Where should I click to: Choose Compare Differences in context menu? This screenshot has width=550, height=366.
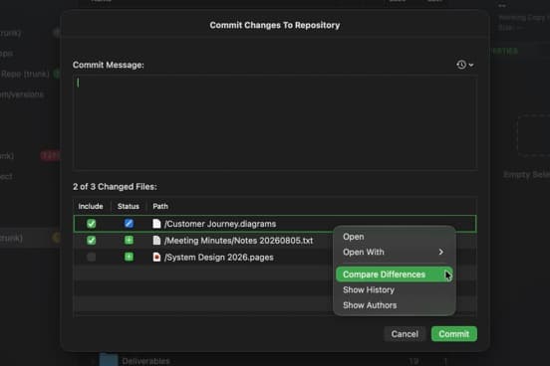tap(394, 274)
